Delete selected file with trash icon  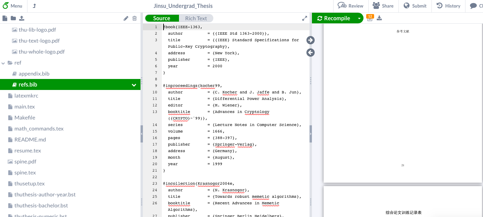(135, 18)
